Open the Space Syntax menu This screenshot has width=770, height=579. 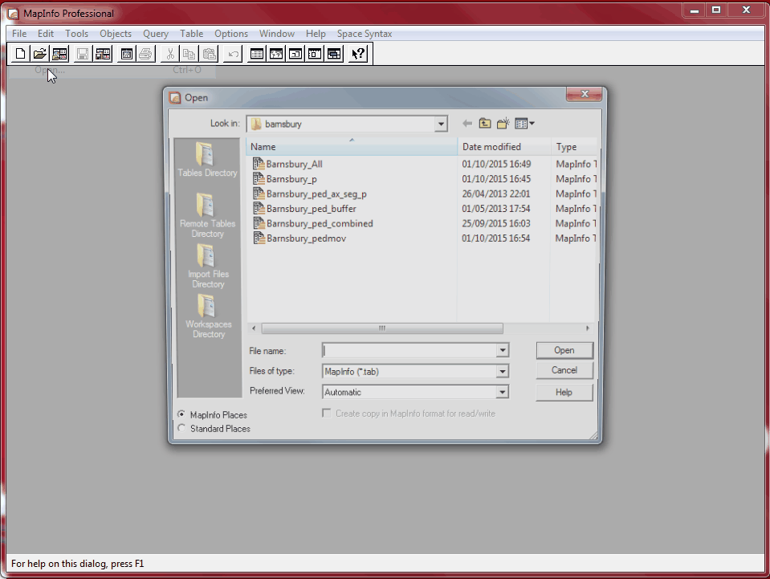pyautogui.click(x=365, y=34)
